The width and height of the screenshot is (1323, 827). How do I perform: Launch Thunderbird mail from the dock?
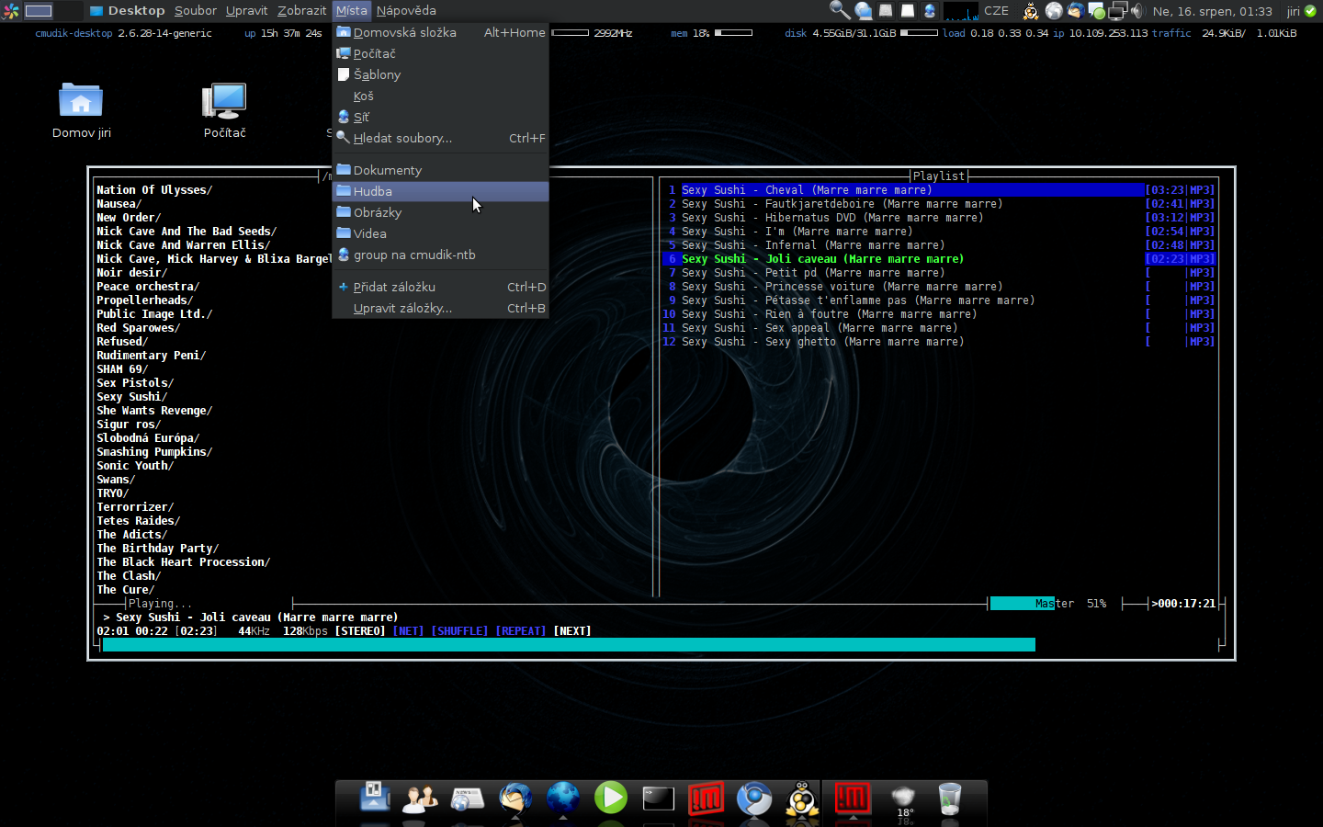(515, 798)
